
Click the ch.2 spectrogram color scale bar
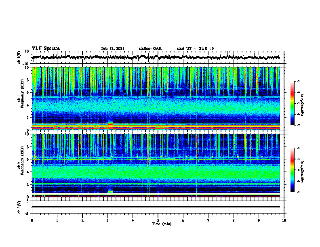pyautogui.click(x=293, y=170)
